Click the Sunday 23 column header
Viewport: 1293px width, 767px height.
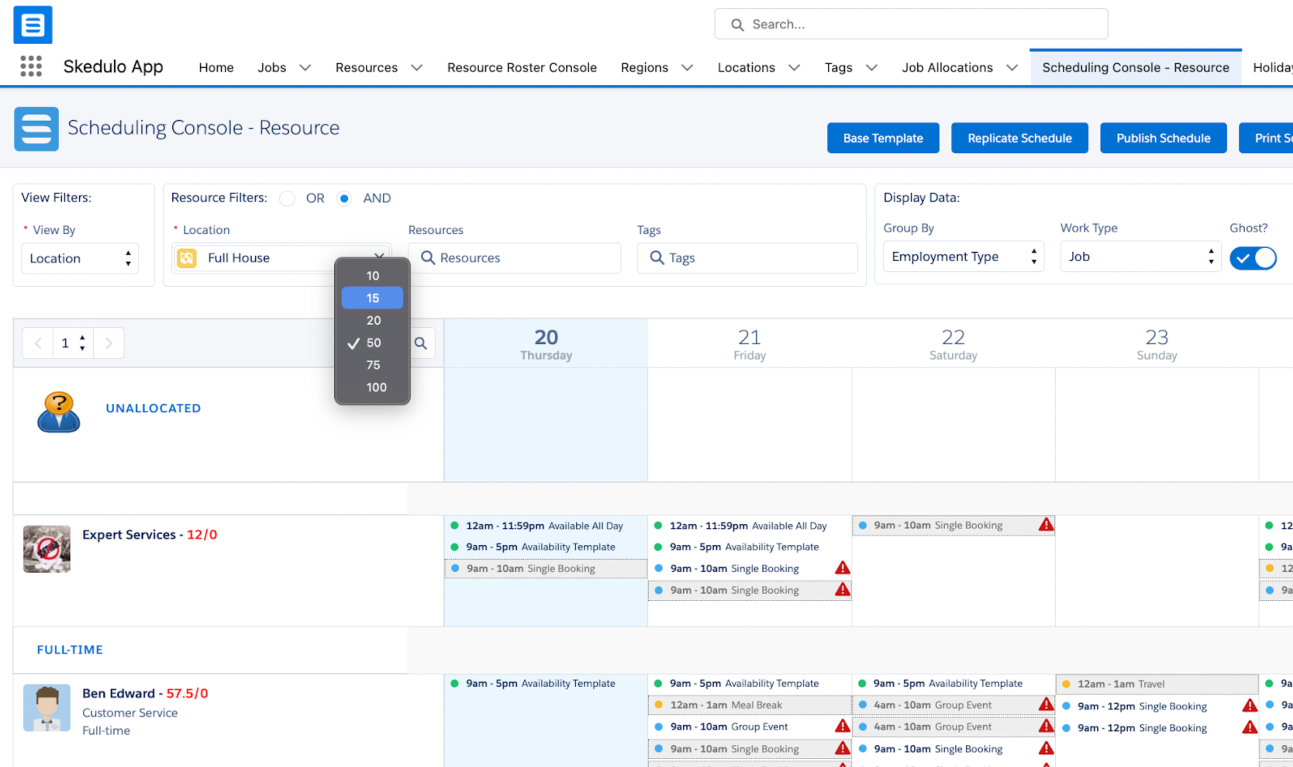pos(1156,343)
